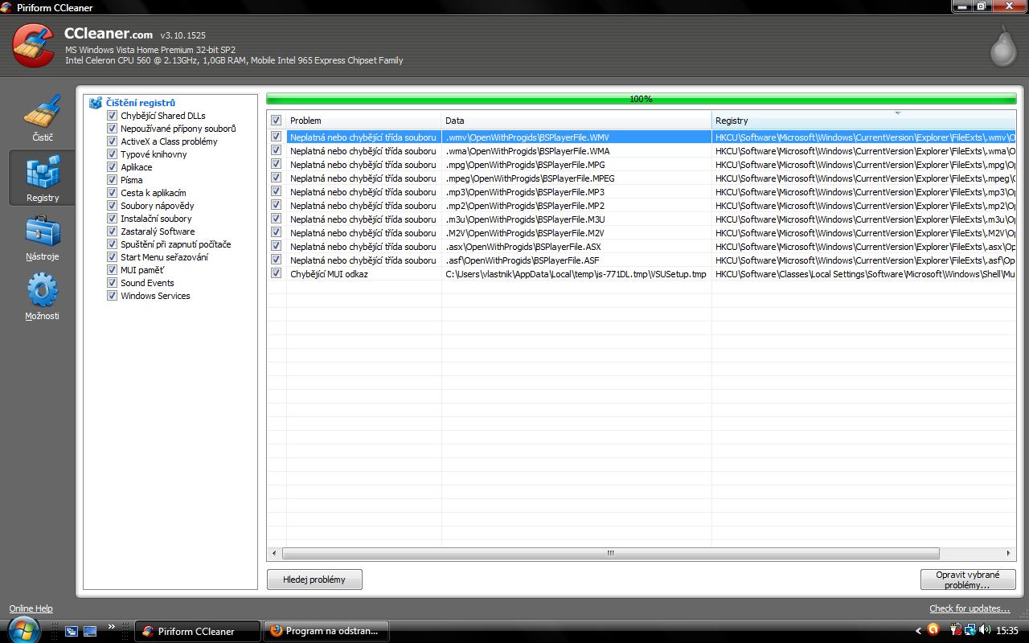Toggle the Chybějící Shared DLLs checkbox
Screen dimensions: 1029x643
point(113,116)
